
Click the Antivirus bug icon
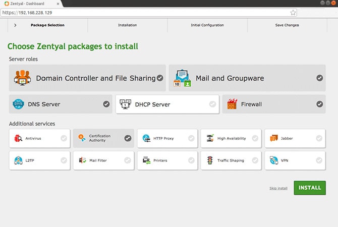coord(18,138)
